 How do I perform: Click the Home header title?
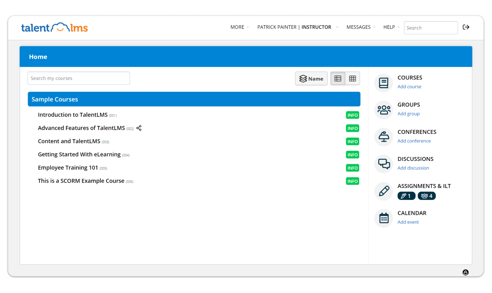click(x=38, y=57)
